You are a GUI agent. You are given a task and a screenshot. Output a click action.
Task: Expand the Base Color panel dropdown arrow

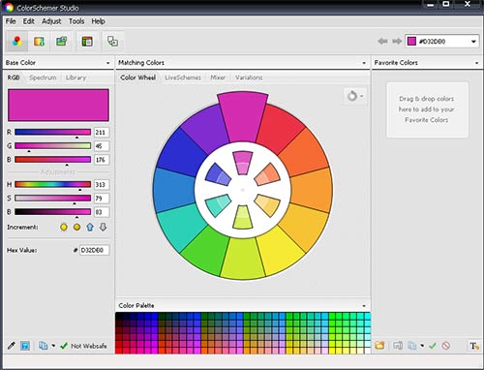pos(108,63)
